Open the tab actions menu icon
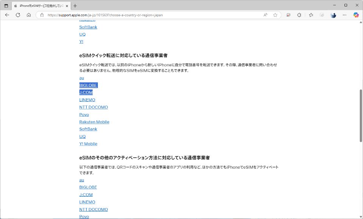 click(x=6, y=6)
